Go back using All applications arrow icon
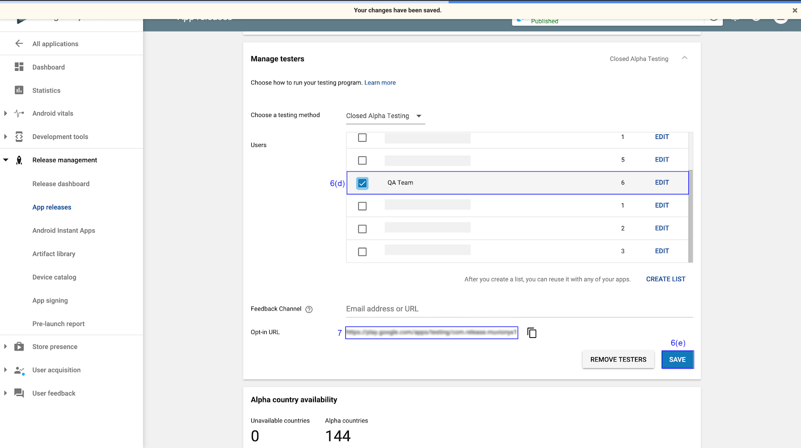Screen dimensions: 801x448 point(19,43)
